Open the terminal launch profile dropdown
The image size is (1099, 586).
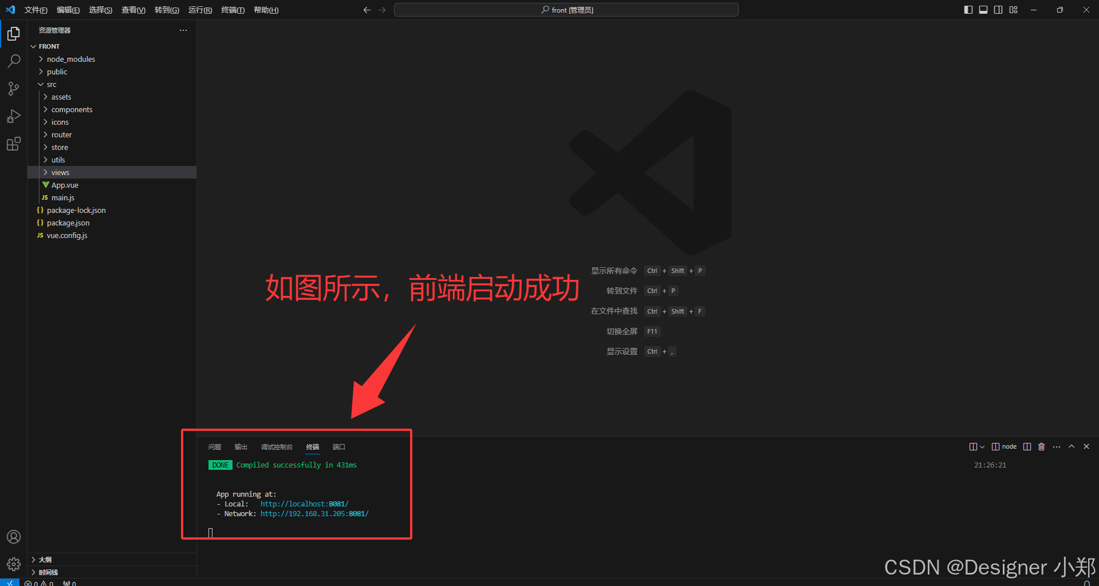(x=983, y=446)
